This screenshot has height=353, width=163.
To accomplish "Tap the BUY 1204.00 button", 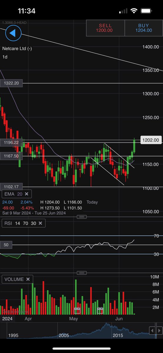I will (144, 28).
